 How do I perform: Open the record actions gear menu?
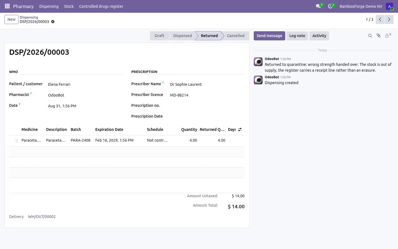click(53, 22)
